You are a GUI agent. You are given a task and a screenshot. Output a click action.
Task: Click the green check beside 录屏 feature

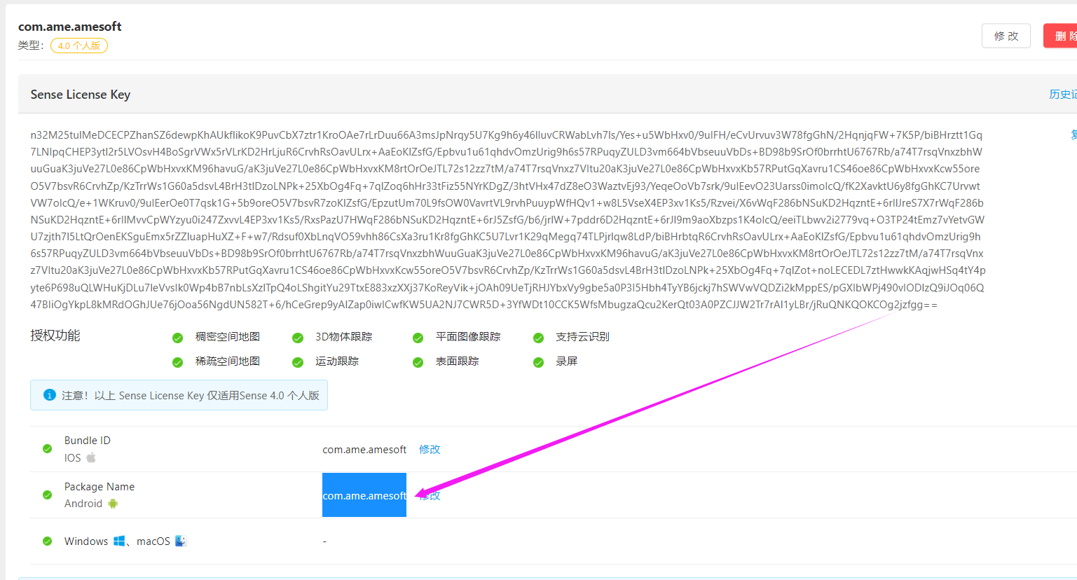[x=538, y=361]
